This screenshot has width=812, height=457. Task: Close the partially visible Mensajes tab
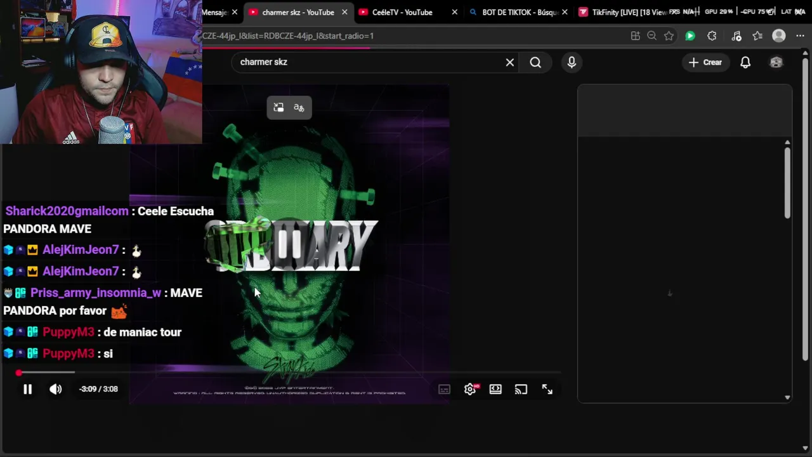point(235,12)
